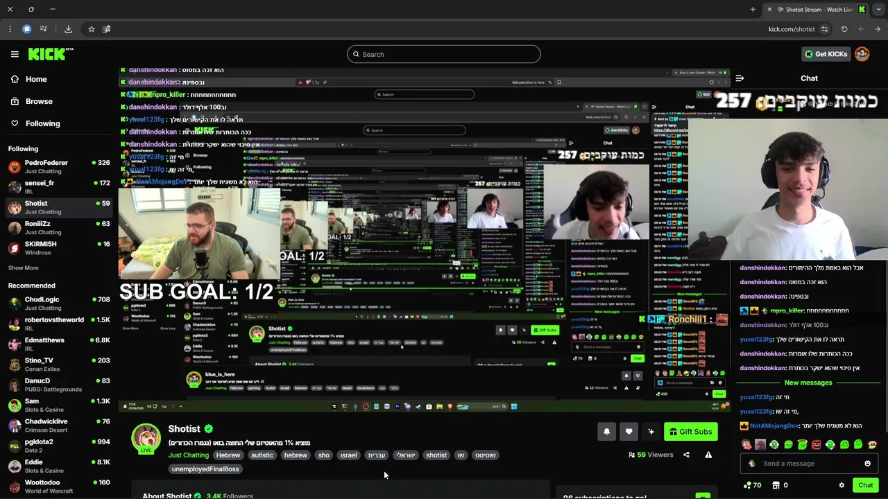This screenshot has height=499, width=888.
Task: Open the emoji picker in chat input
Action: pyautogui.click(x=867, y=464)
